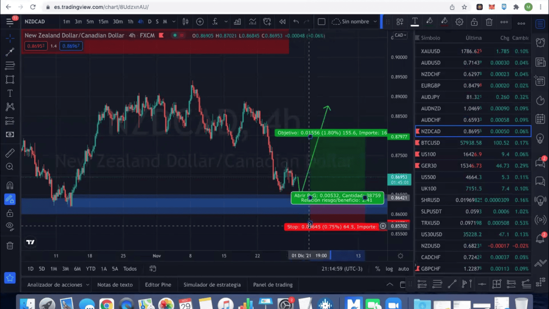Open the Analizador de acciones dropdown tab
Screen dimensions: 549x309
pos(58,285)
